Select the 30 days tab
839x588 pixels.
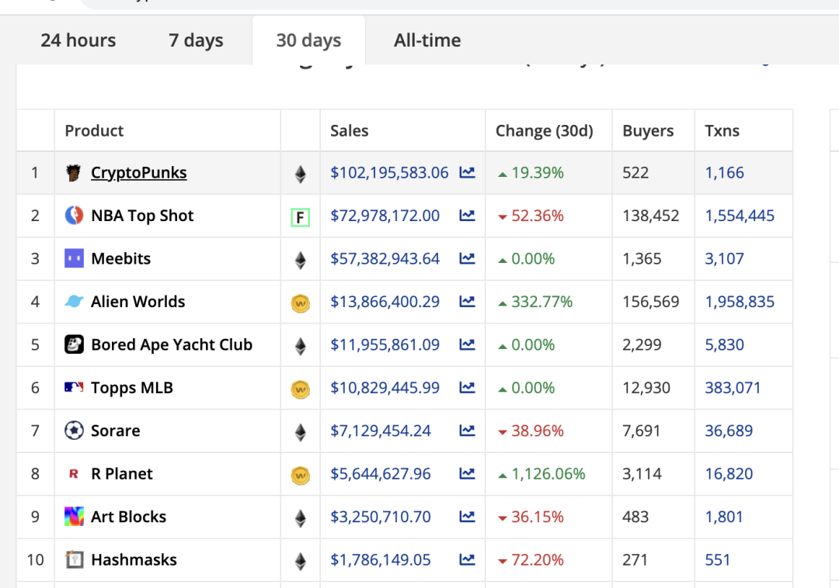pos(308,40)
